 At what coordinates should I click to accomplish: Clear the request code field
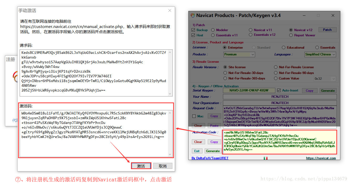pyautogui.click(x=198, y=126)
